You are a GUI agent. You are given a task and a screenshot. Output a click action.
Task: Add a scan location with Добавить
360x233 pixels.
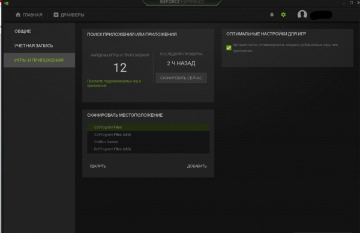(197, 166)
